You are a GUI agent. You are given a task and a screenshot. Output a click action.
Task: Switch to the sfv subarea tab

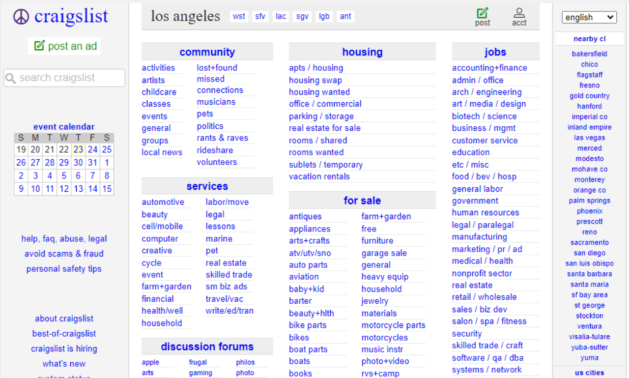coord(260,16)
